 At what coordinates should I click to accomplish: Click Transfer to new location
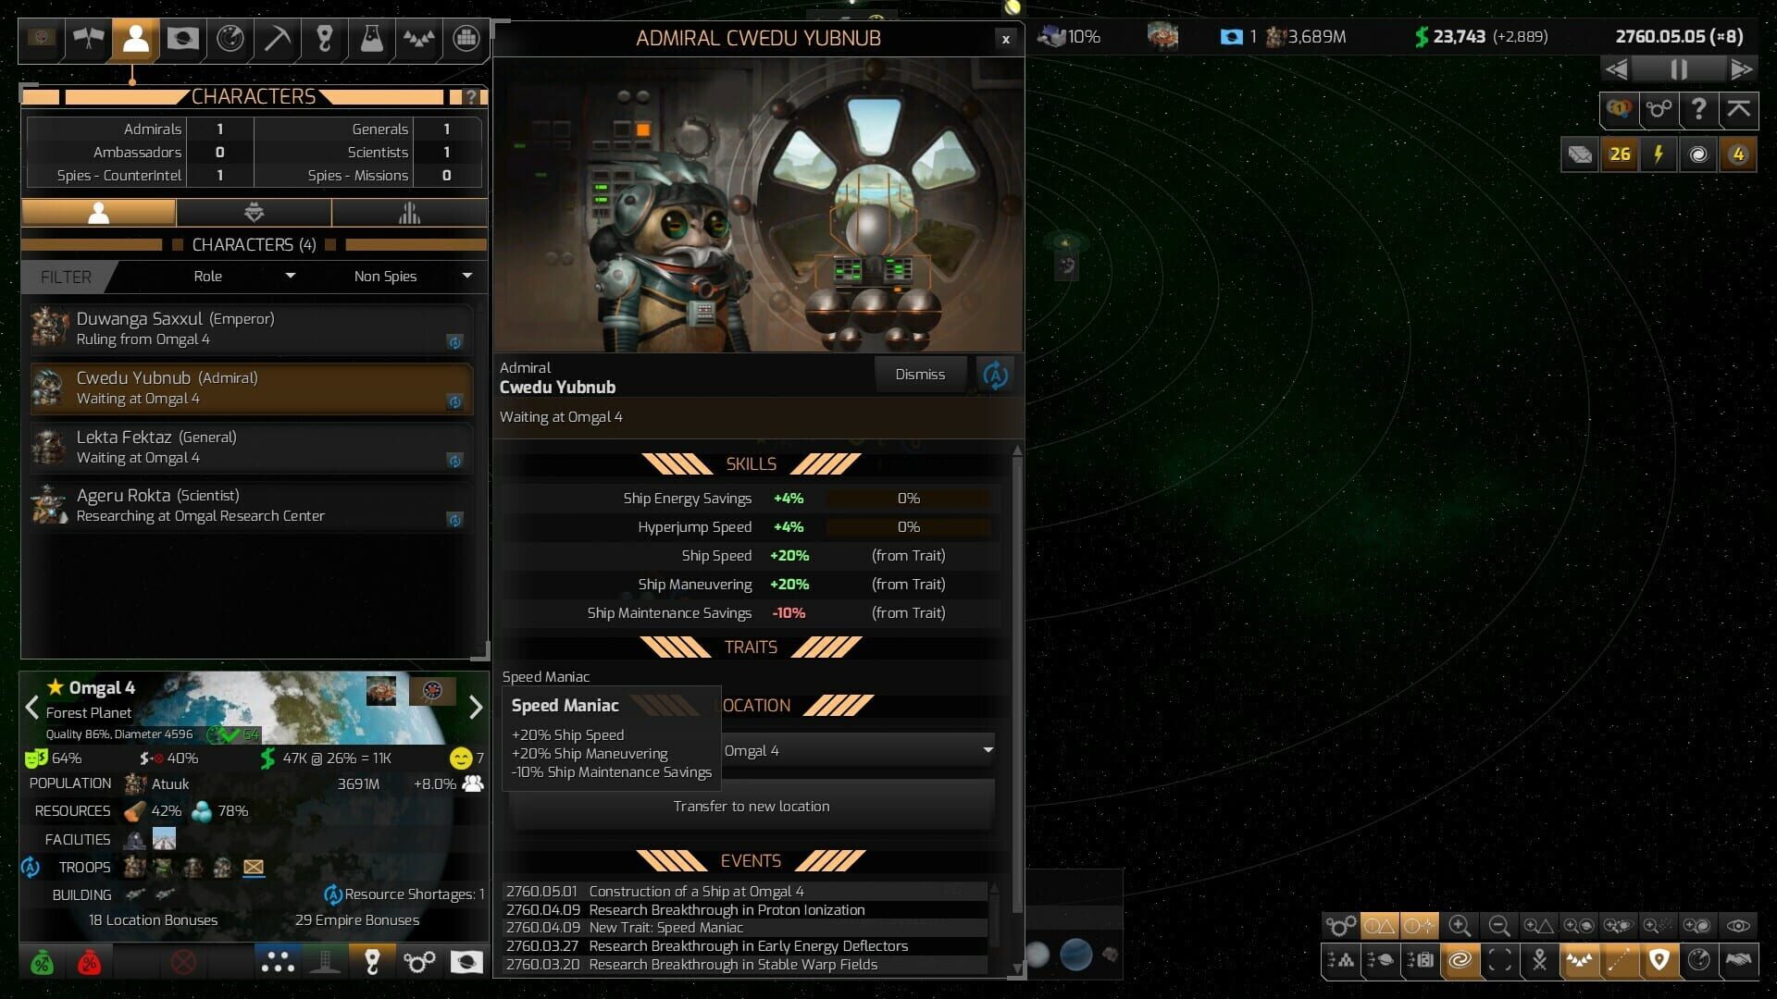coord(752,806)
